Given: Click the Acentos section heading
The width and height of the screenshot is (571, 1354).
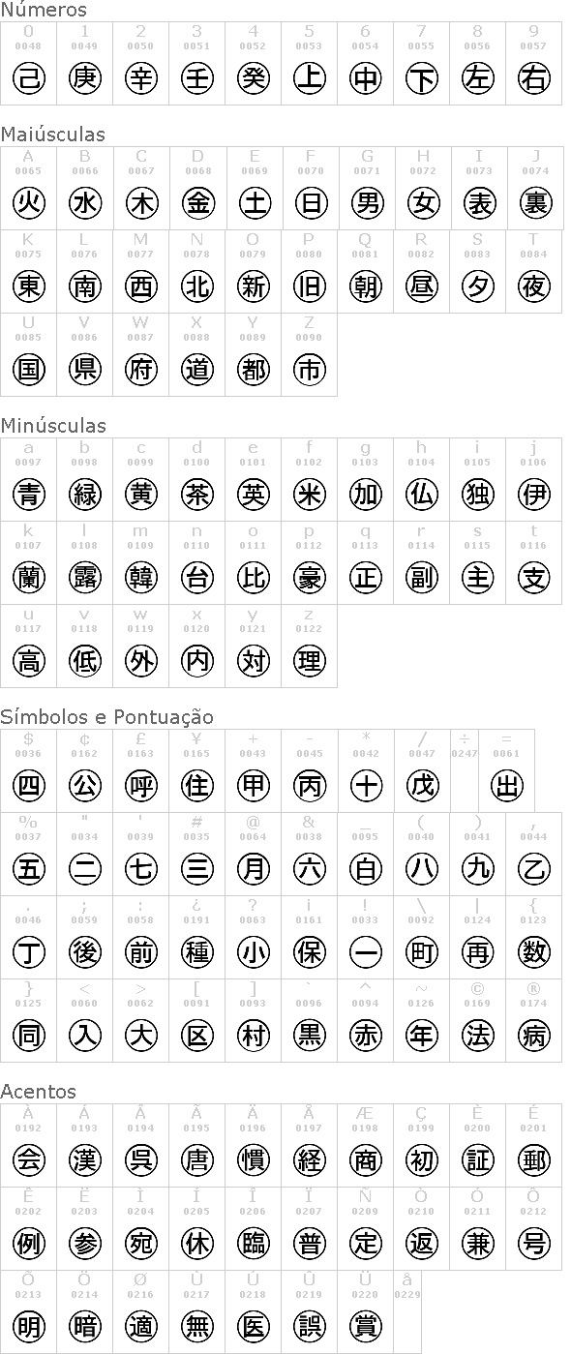Looking at the screenshot, I should 38,1092.
